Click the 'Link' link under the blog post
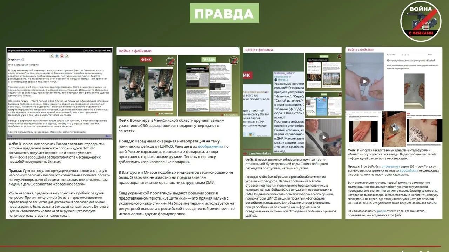The image size is (449, 252). tap(10, 136)
